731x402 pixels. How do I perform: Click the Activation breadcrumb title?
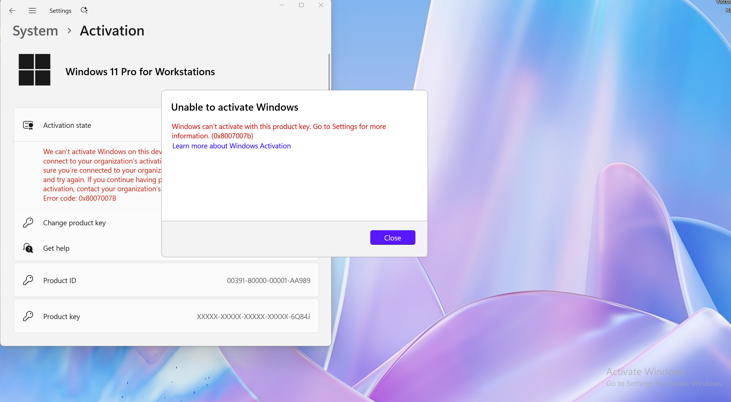[112, 31]
